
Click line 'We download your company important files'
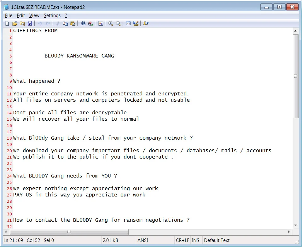point(142,151)
